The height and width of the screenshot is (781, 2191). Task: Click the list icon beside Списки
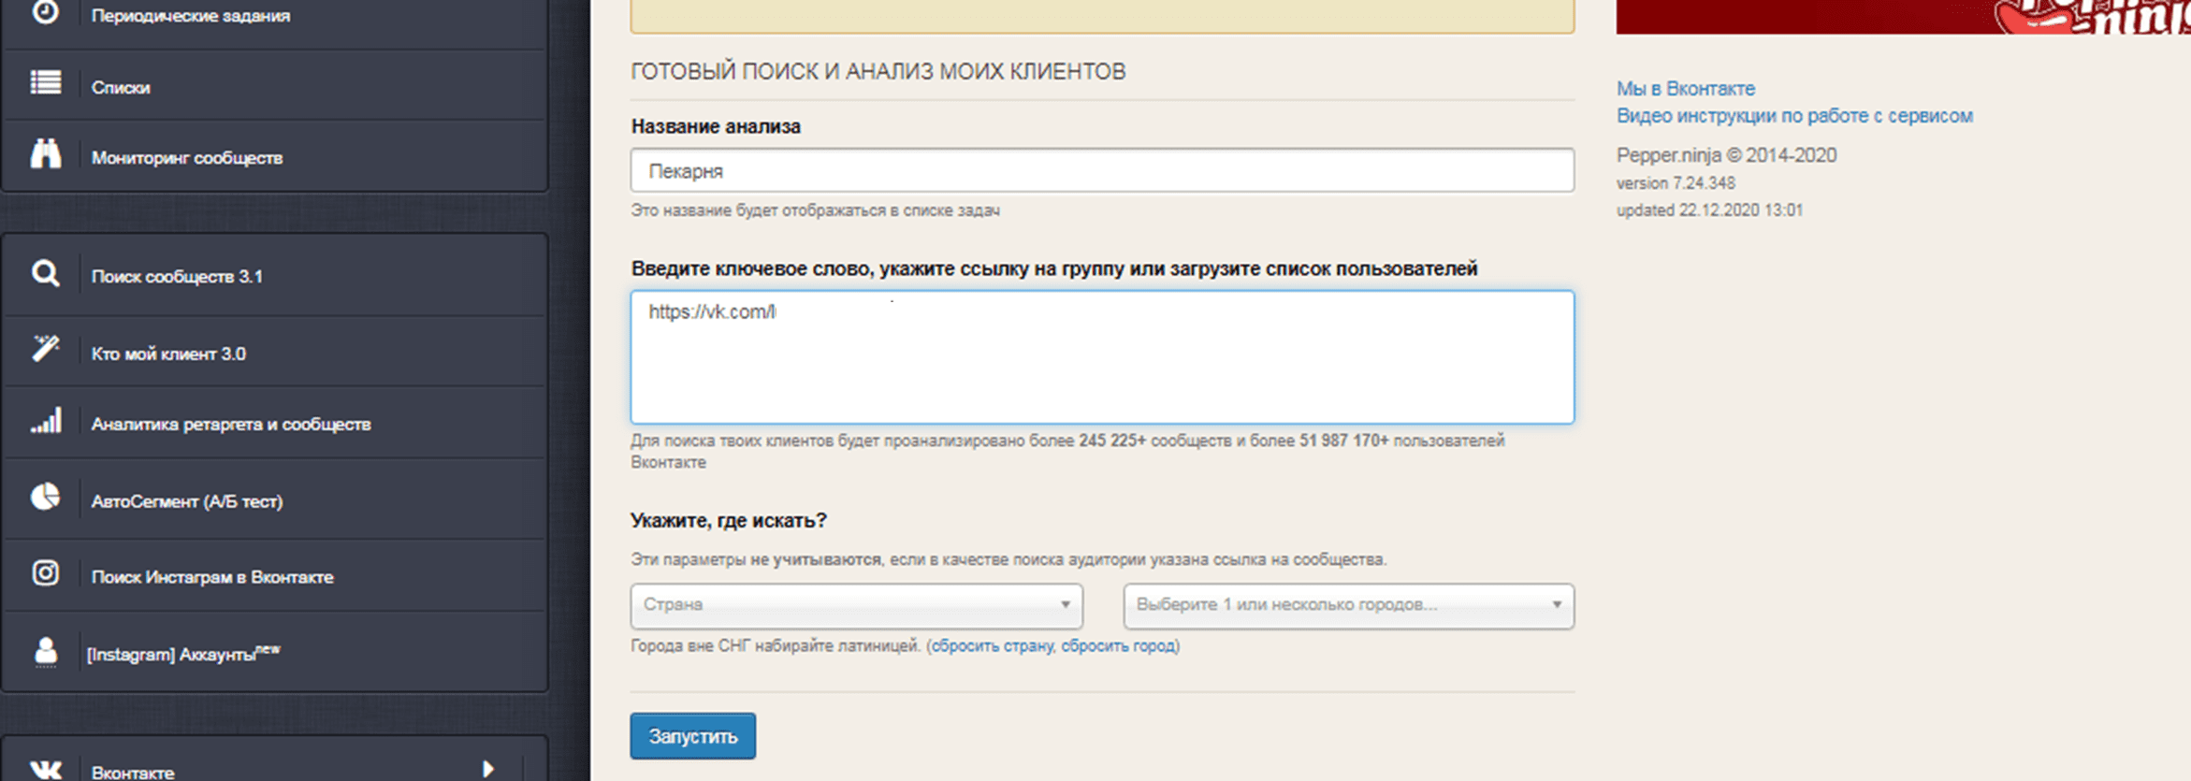(x=46, y=83)
